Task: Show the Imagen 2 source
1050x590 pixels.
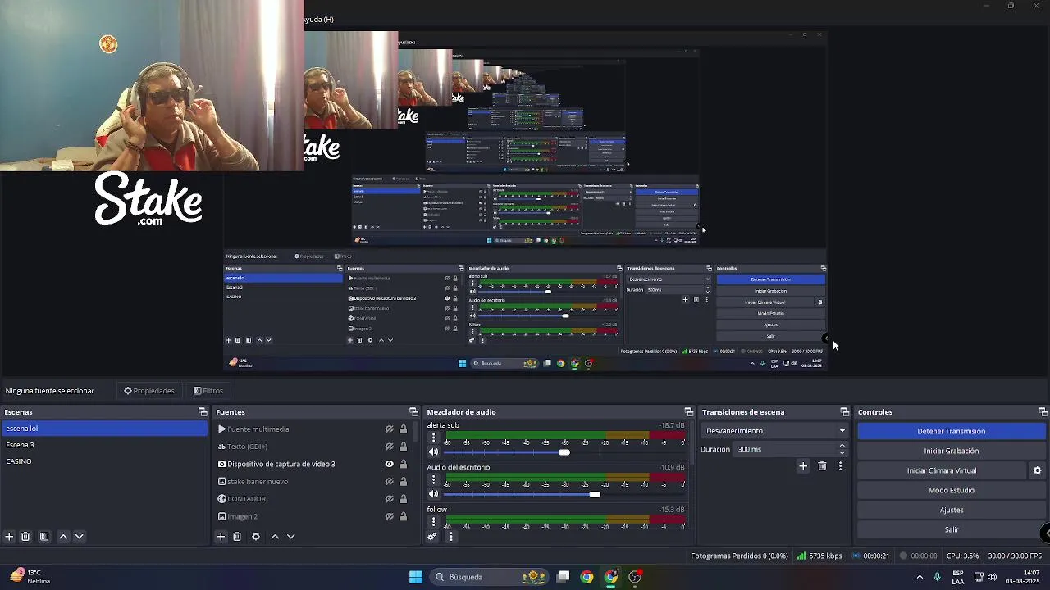Action: 390,516
